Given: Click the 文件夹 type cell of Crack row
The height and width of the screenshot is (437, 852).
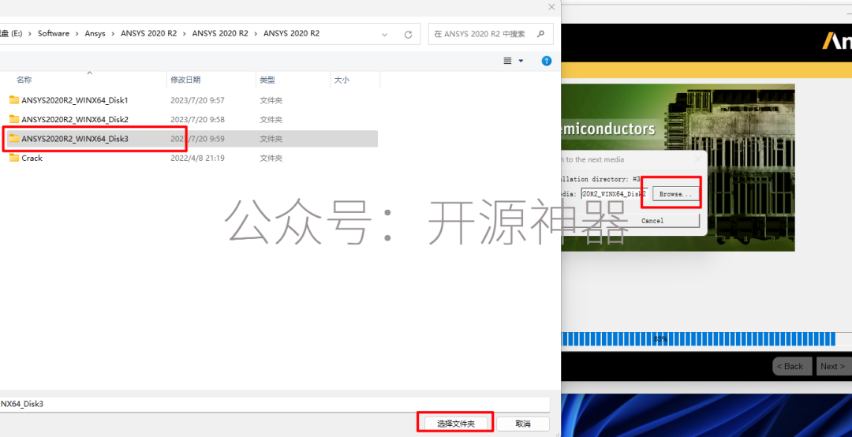Looking at the screenshot, I should pyautogui.click(x=271, y=159).
